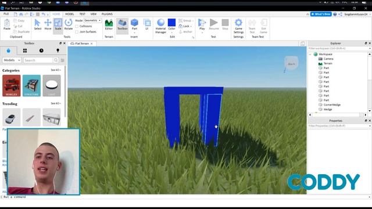This screenshot has width=372, height=209.
Task: Open Toolbox inventory grid tab
Action: pyautogui.click(x=25, y=51)
